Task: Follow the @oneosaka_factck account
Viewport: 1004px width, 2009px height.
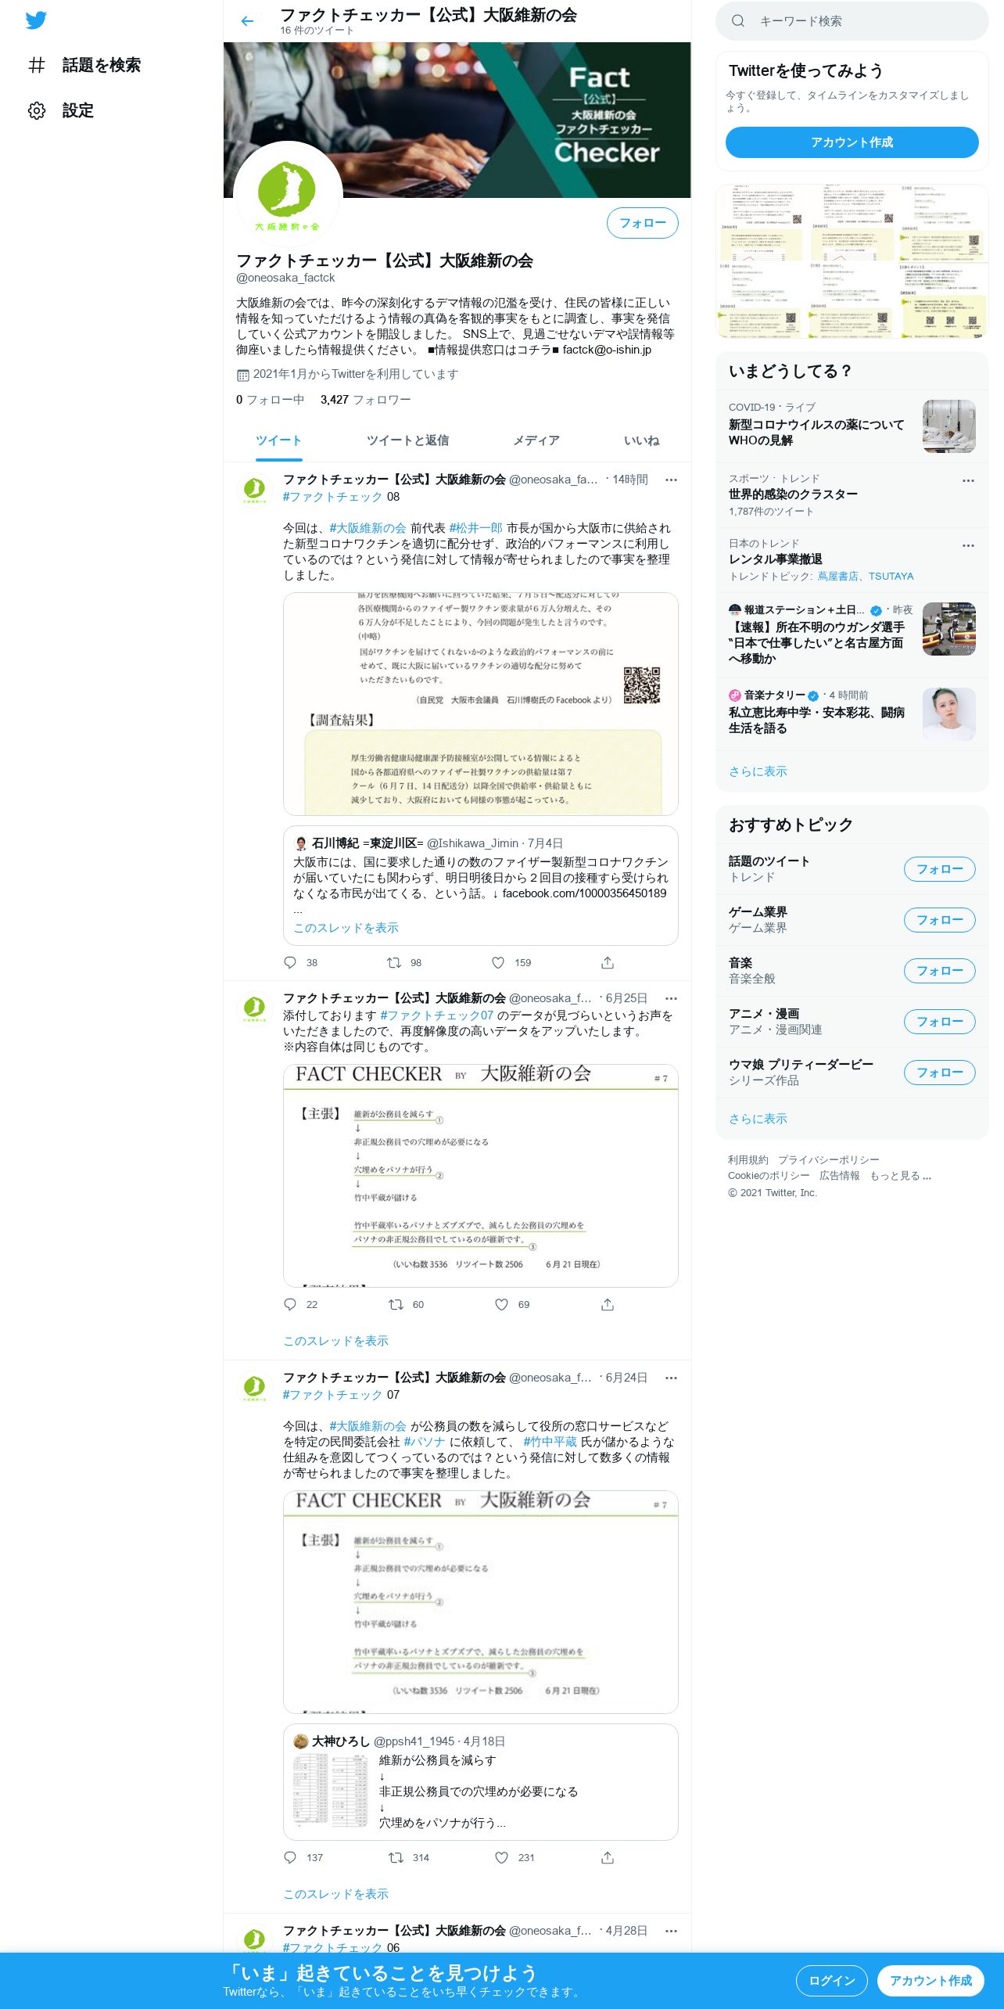Action: 642,223
